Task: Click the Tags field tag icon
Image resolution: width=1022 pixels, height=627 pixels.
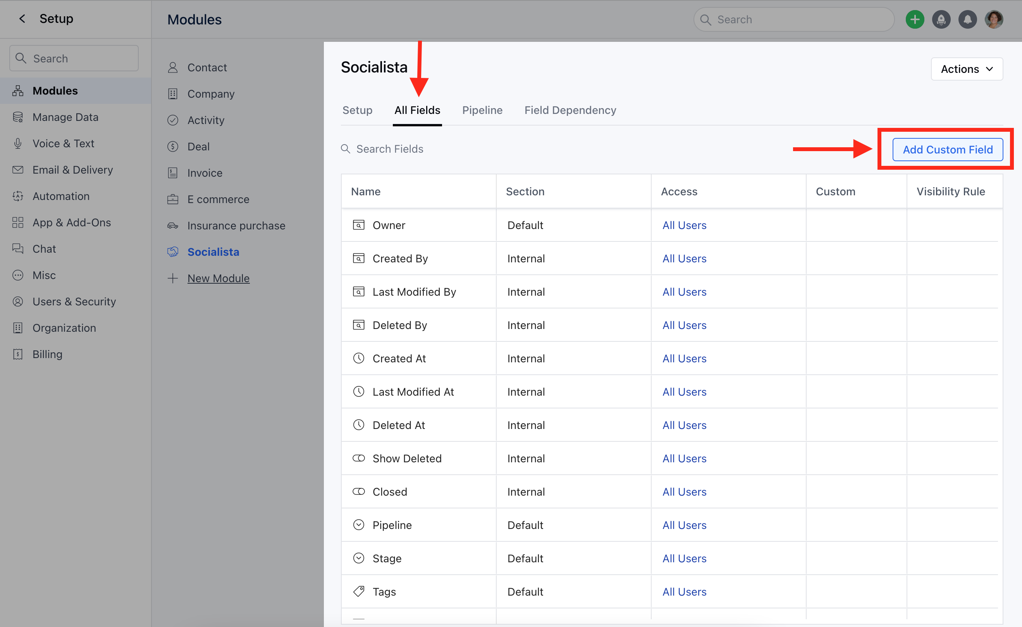Action: (x=358, y=591)
